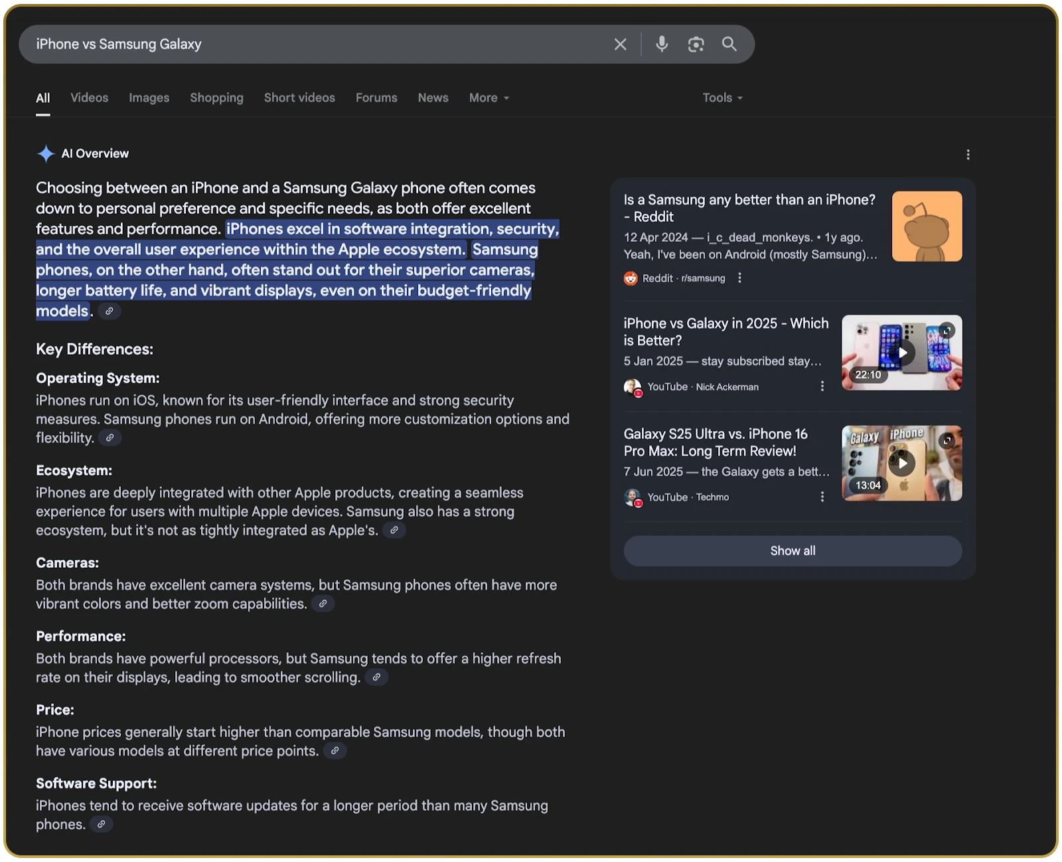
Task: Clear the search box with the X icon
Action: point(620,44)
